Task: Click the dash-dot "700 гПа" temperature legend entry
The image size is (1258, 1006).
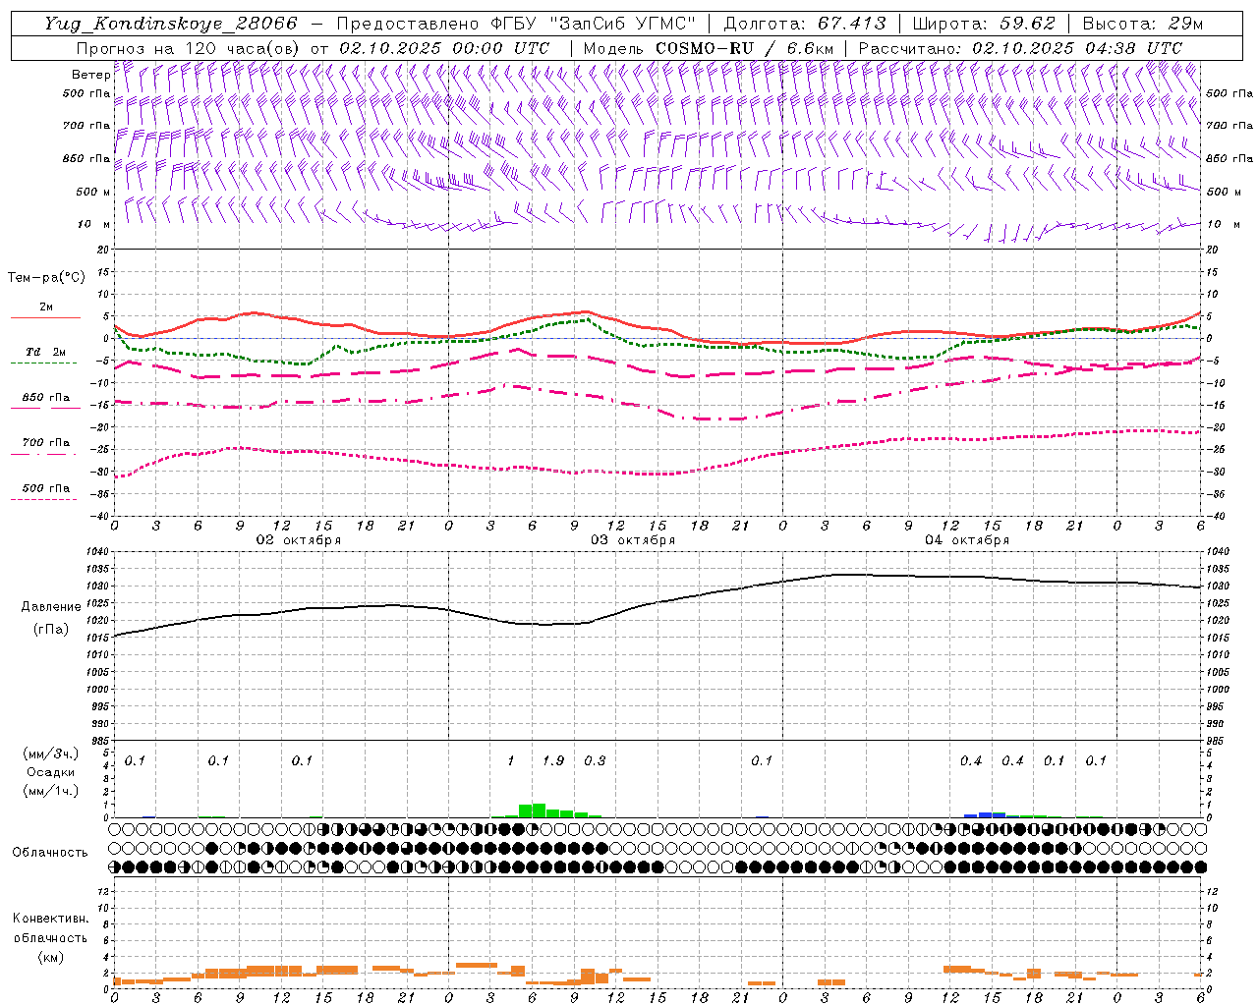Action: coord(45,447)
